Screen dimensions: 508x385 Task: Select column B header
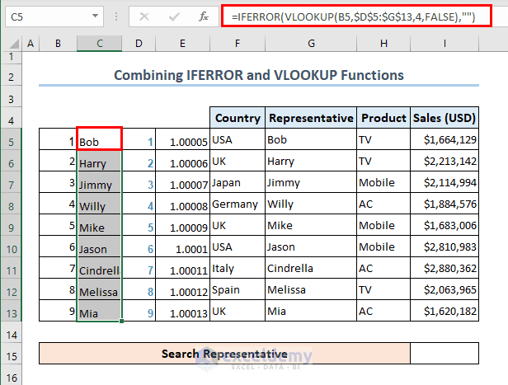tap(58, 44)
